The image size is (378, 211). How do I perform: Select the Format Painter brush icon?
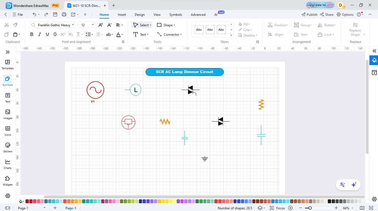point(16,25)
